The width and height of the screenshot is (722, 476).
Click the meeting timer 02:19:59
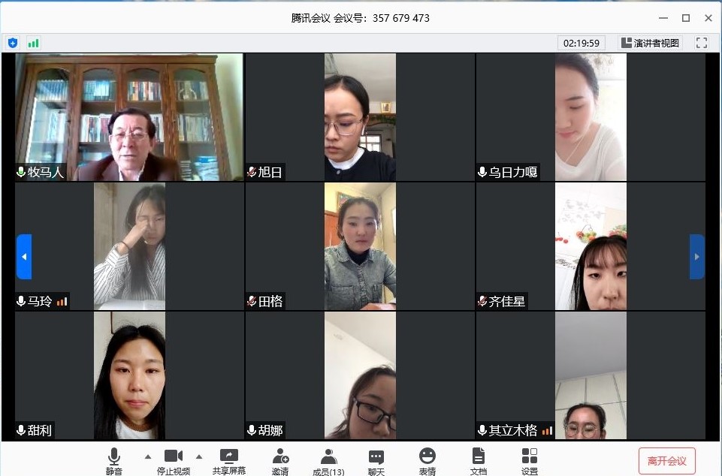[x=582, y=43]
